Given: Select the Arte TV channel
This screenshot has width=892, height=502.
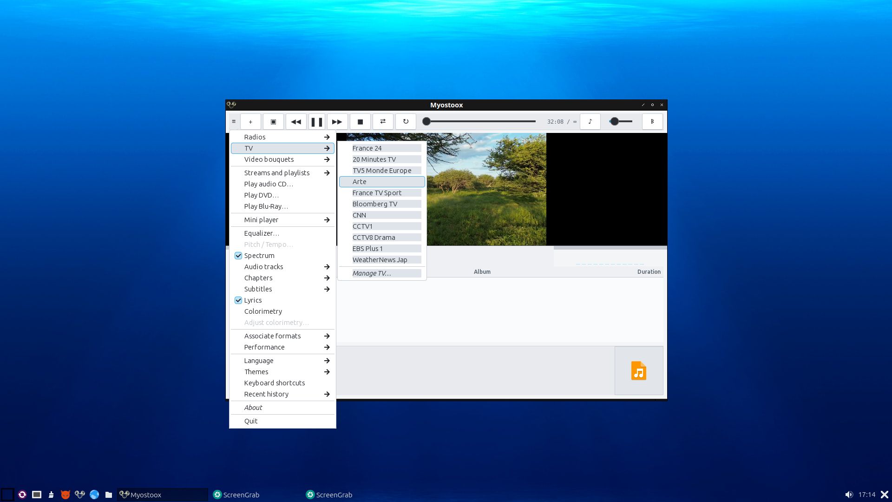Looking at the screenshot, I should click(382, 182).
